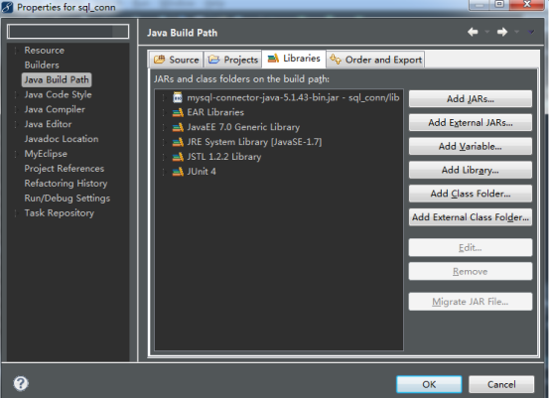Select Java Build Path in tree
This screenshot has width=550, height=399.
point(57,80)
